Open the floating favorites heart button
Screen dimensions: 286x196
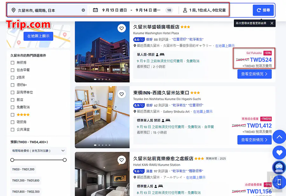coord(279,152)
